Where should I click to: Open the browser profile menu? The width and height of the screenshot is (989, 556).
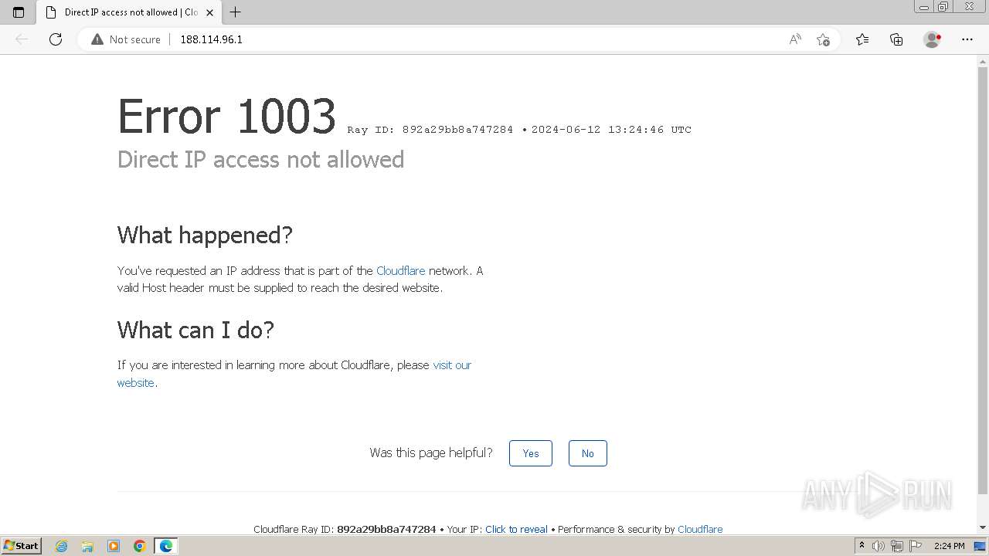pos(933,39)
